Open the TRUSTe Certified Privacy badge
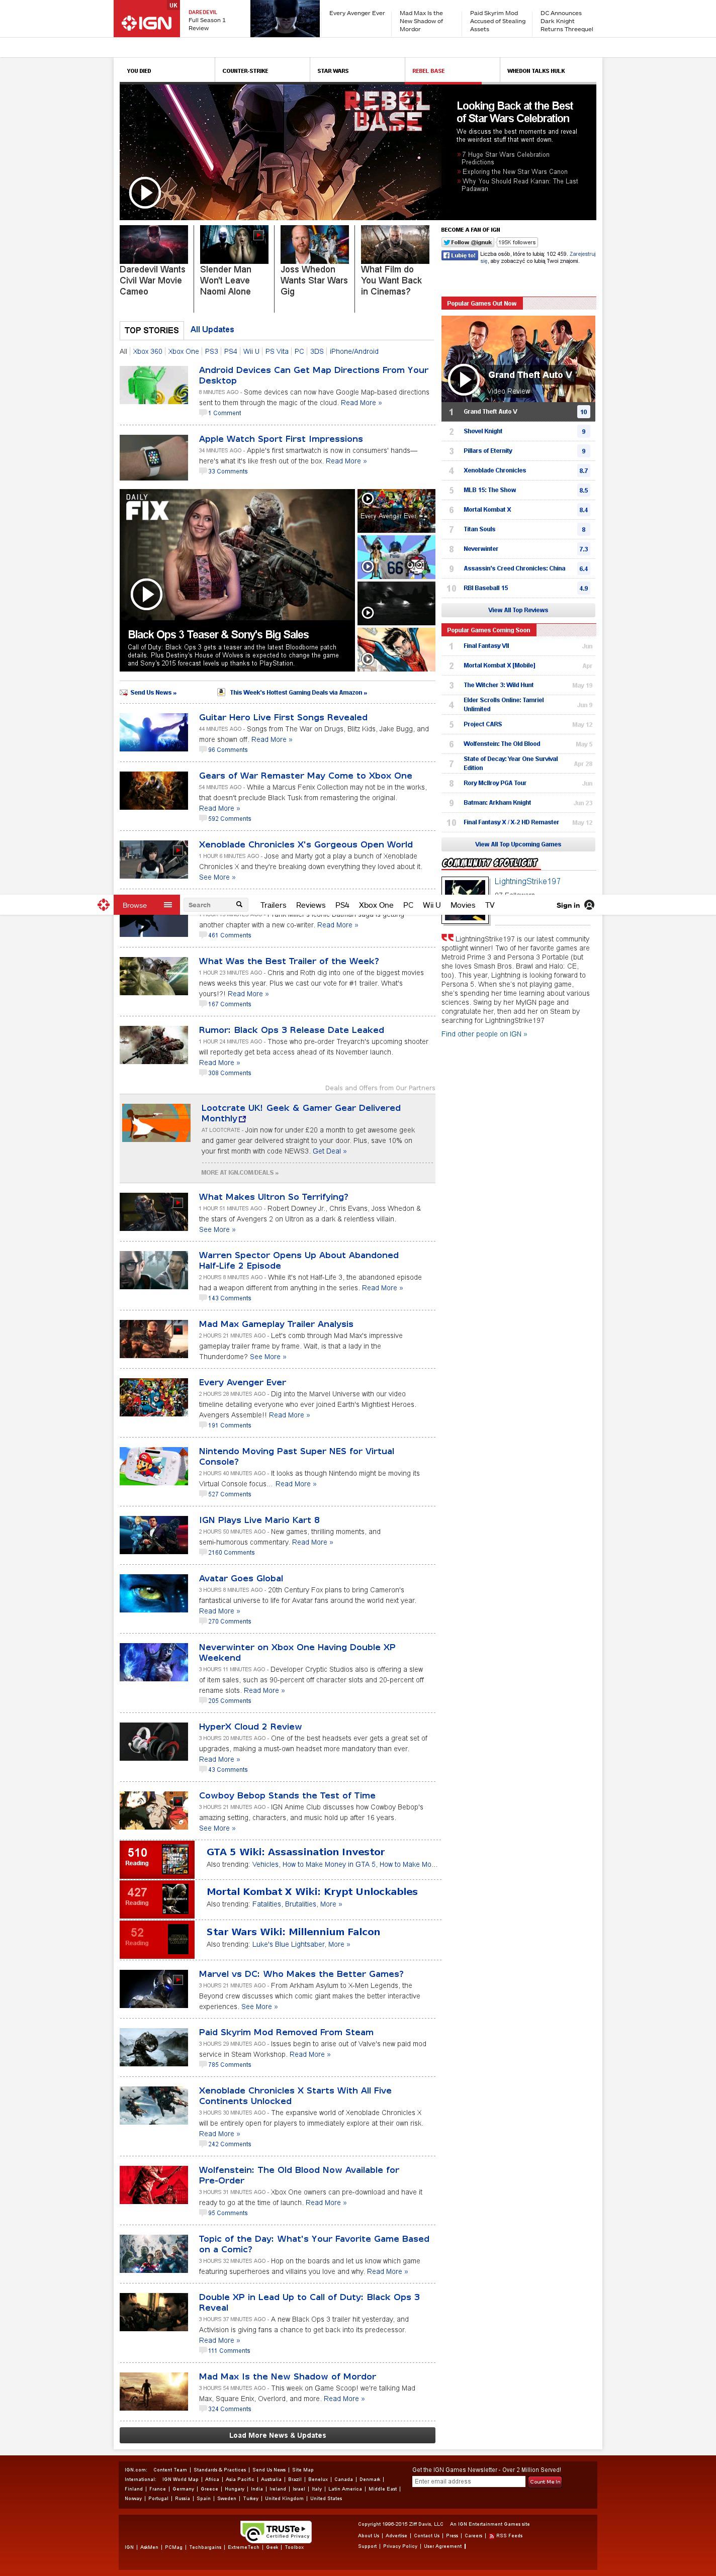Image resolution: width=716 pixels, height=2576 pixels. (276, 2531)
